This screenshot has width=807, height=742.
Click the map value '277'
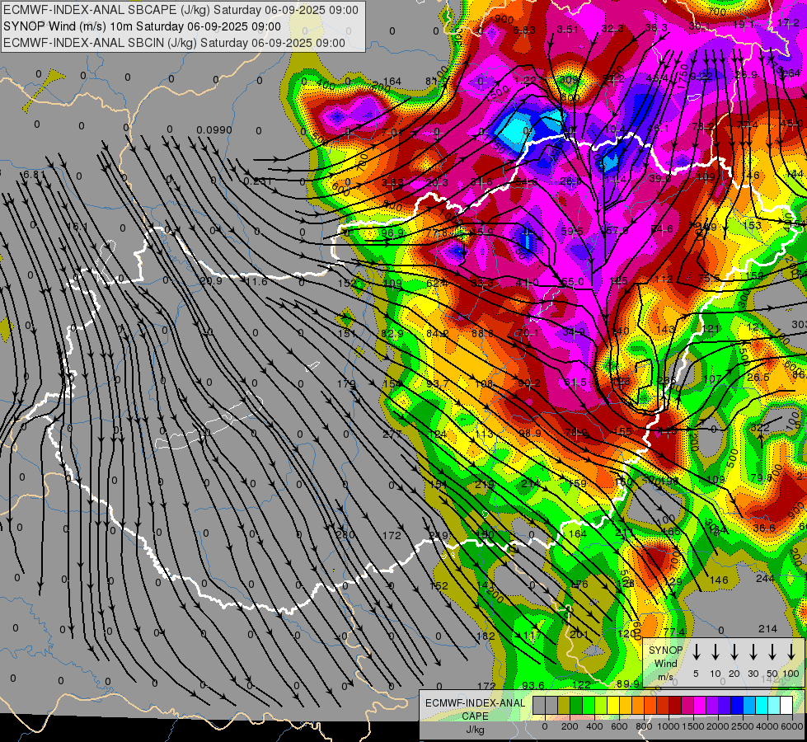pyautogui.click(x=392, y=434)
